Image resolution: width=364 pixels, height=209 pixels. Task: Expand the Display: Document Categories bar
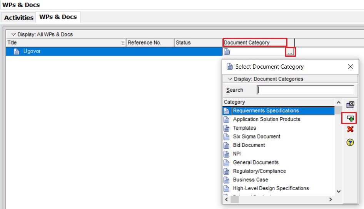(230, 79)
